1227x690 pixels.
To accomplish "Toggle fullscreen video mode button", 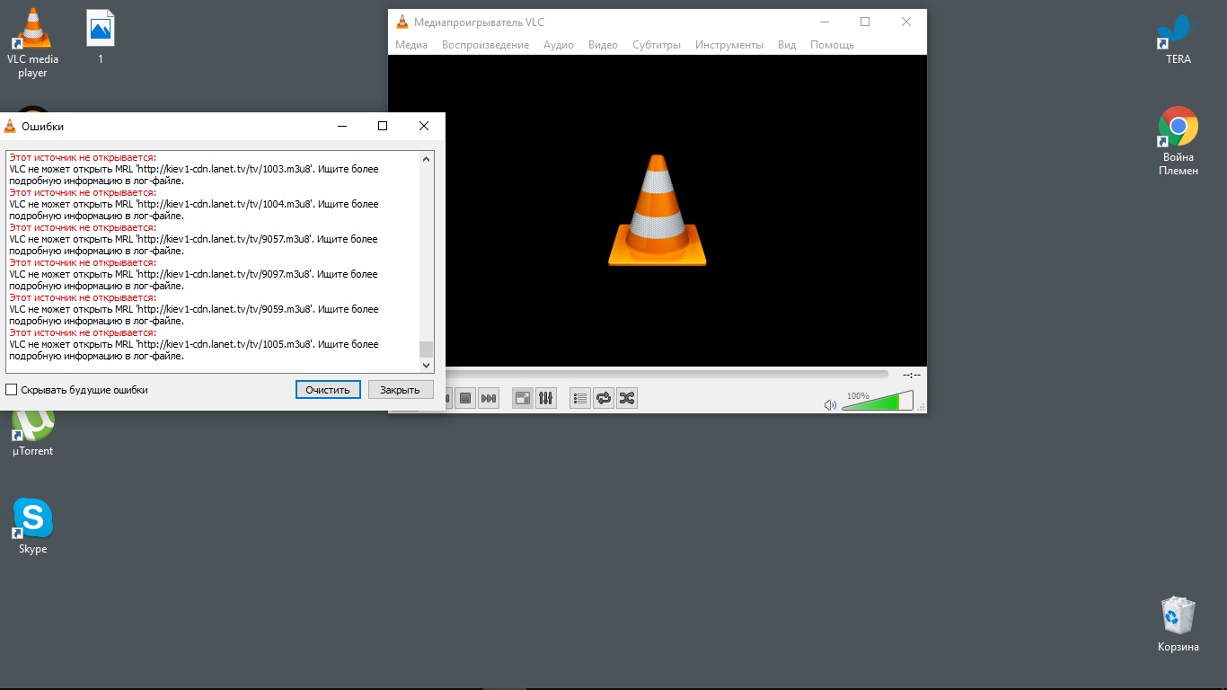I will coord(523,398).
